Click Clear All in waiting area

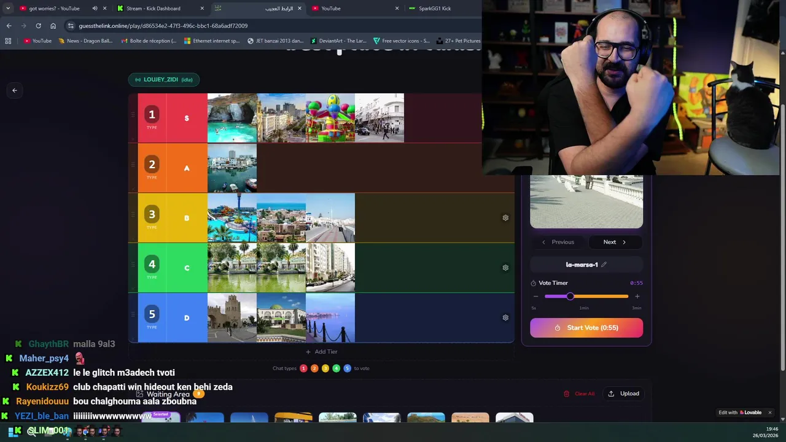coord(579,394)
